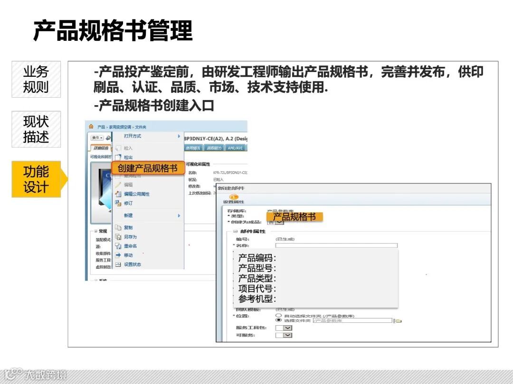Viewport: 513px width, 384px height.
Task: Click the home icon in the breadcrumb bar
Action: [91, 127]
